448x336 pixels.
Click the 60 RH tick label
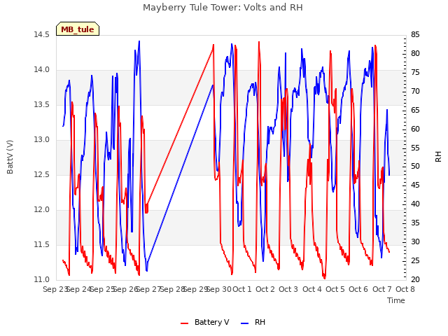click(x=415, y=129)
